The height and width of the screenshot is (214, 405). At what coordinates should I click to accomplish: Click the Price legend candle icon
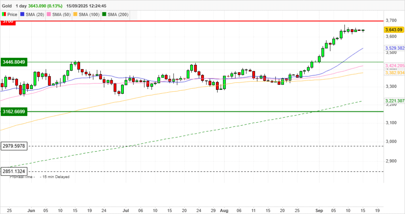point(4,15)
